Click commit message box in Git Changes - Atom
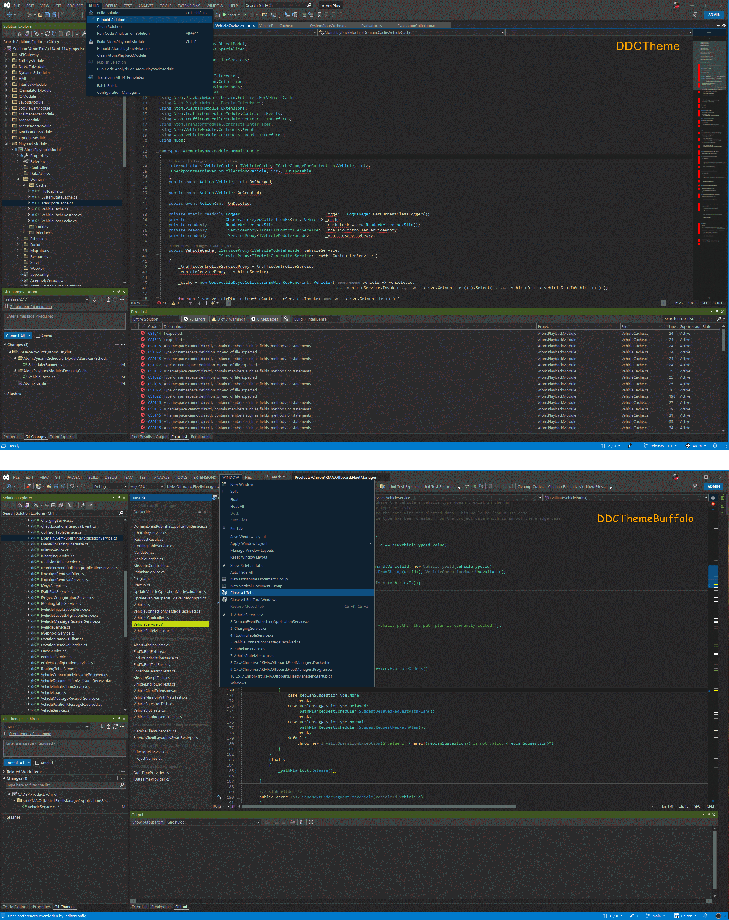Image resolution: width=729 pixels, height=920 pixels. point(65,321)
